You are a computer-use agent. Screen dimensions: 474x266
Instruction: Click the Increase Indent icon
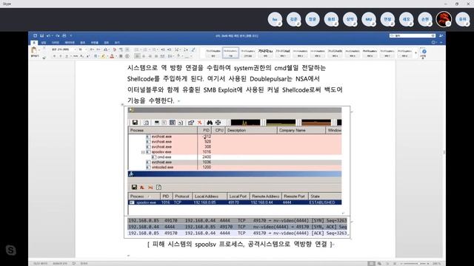point(169,50)
